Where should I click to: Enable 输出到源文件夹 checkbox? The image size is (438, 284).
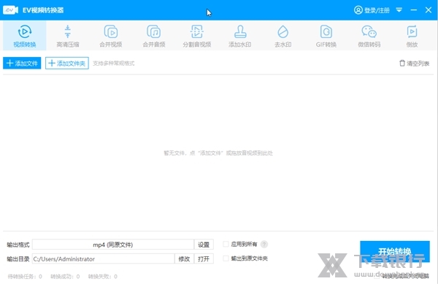click(x=226, y=258)
